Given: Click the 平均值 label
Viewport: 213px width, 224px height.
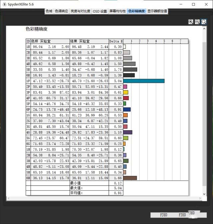Looking at the screenshot, I should tap(76, 193).
